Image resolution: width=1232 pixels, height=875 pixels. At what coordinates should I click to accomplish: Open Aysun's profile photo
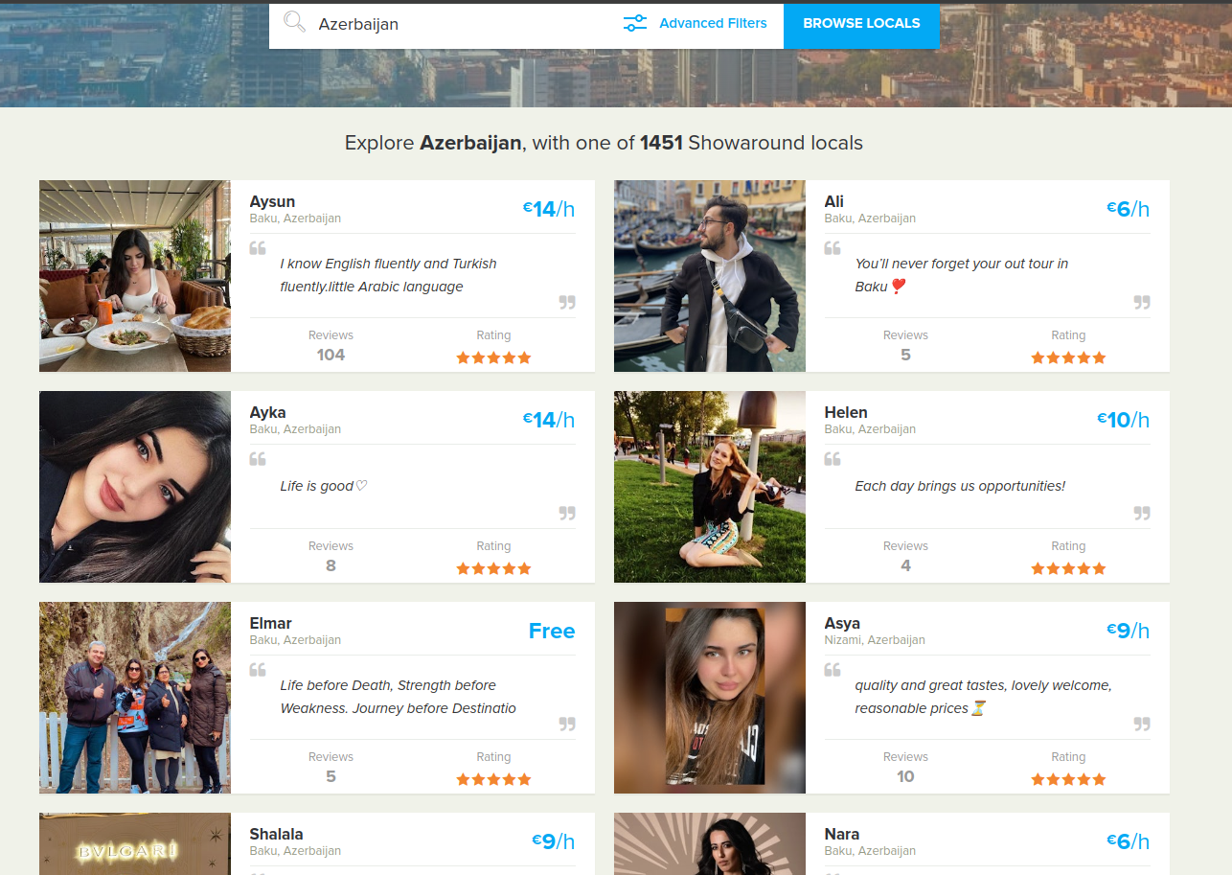[135, 276]
